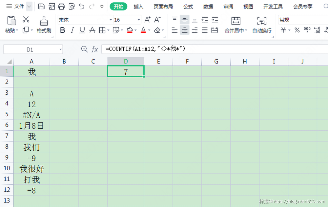Apply currency ¥ number format
The height and width of the screenshot is (207, 328).
click(283, 30)
